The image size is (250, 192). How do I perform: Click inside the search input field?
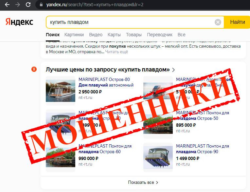131,22
